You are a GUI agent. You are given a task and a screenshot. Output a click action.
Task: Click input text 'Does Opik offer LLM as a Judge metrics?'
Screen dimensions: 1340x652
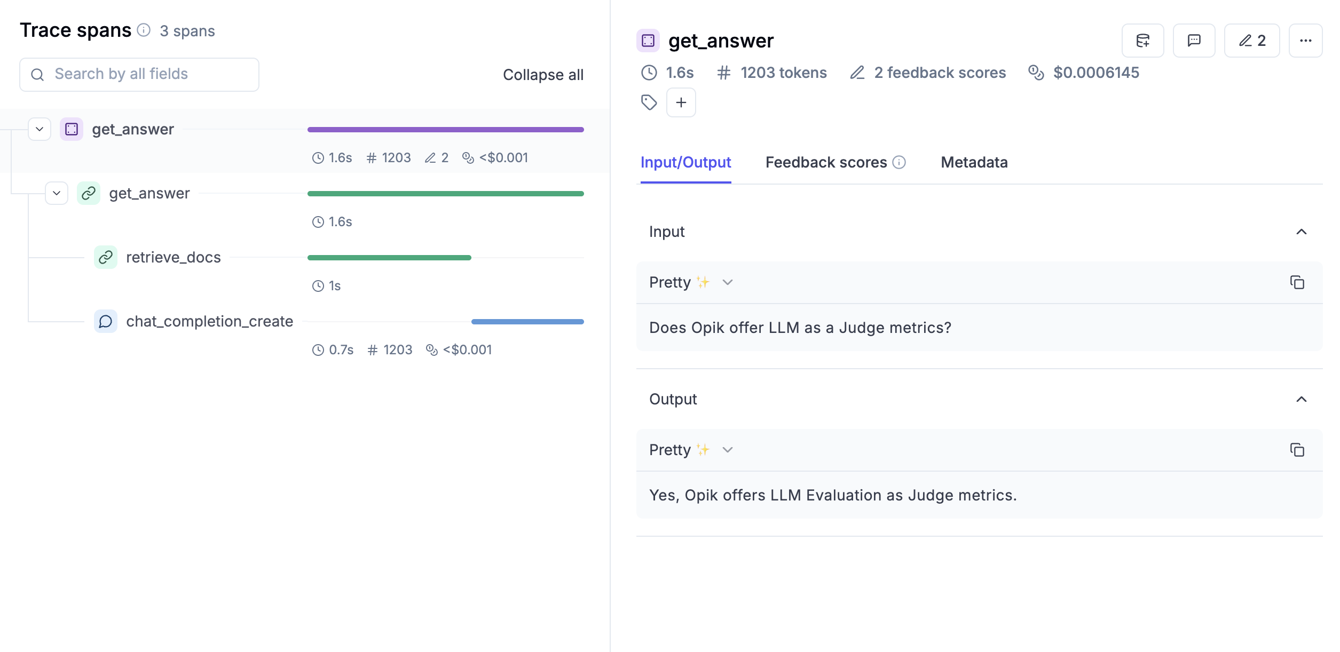(800, 328)
